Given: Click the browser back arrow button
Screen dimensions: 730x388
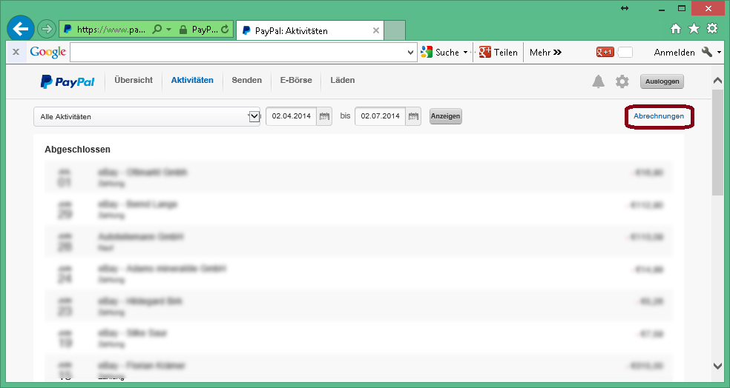Looking at the screenshot, I should pyautogui.click(x=21, y=29).
